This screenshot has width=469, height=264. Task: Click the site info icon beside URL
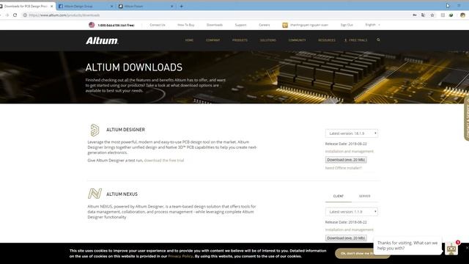point(25,15)
